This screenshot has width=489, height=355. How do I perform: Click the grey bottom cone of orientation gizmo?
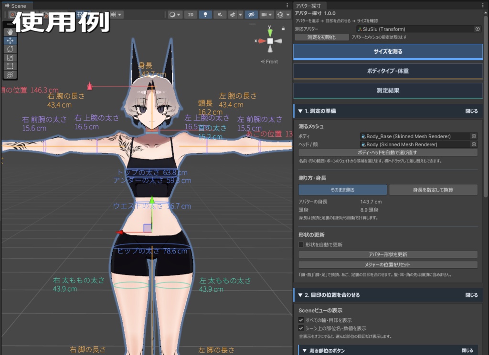point(270,49)
